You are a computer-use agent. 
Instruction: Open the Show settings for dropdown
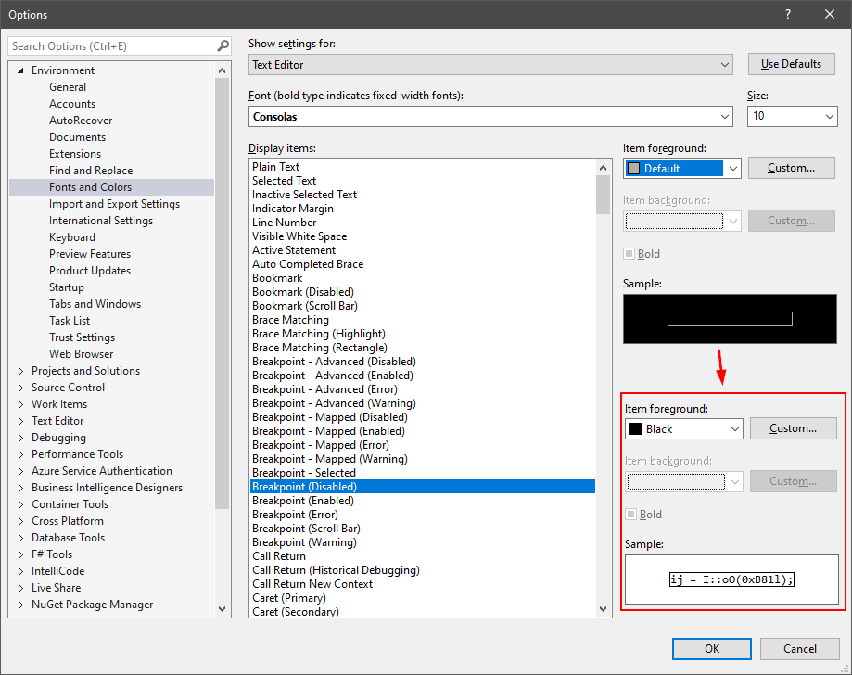point(490,65)
